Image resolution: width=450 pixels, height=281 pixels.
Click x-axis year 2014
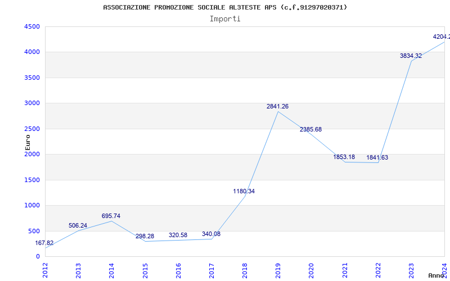111,270
